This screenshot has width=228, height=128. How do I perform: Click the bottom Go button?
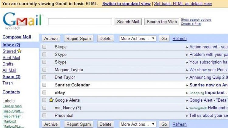(x=164, y=124)
